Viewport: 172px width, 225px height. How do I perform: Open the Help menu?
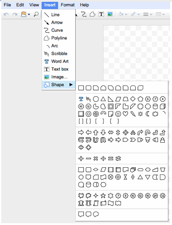point(84,5)
